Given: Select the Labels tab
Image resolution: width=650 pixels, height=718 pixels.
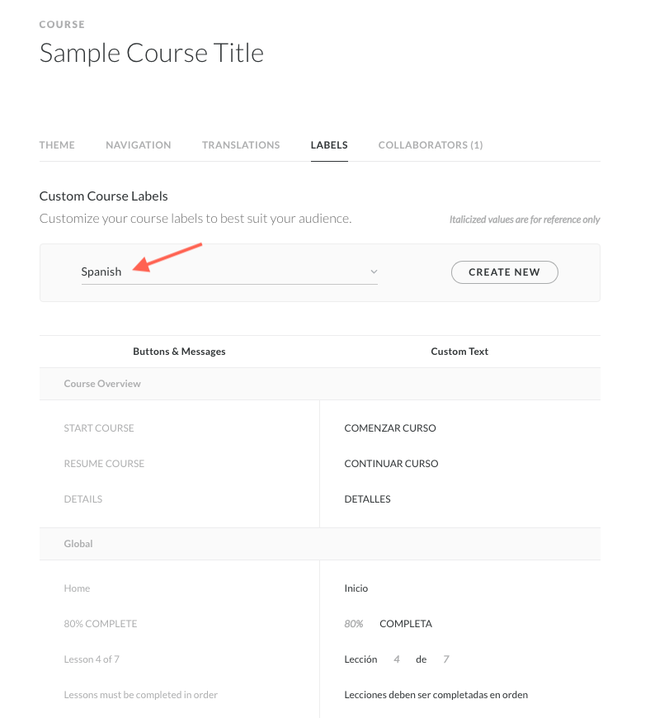Looking at the screenshot, I should (329, 145).
